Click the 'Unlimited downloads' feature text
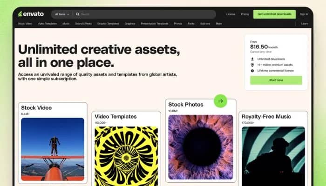Viewport: 326px width, 186px height. 271,59
